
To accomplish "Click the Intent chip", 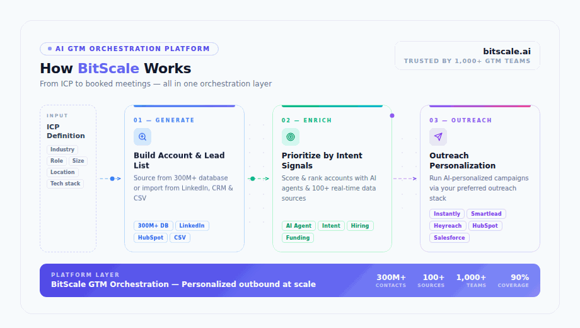I will point(331,226).
